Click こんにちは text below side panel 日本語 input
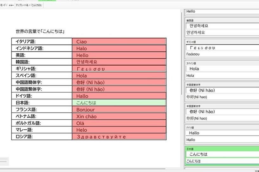 coord(193,161)
